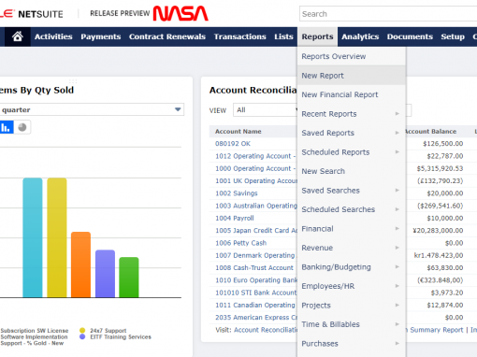Open the Activities menu
The height and width of the screenshot is (357, 477).
tap(53, 36)
